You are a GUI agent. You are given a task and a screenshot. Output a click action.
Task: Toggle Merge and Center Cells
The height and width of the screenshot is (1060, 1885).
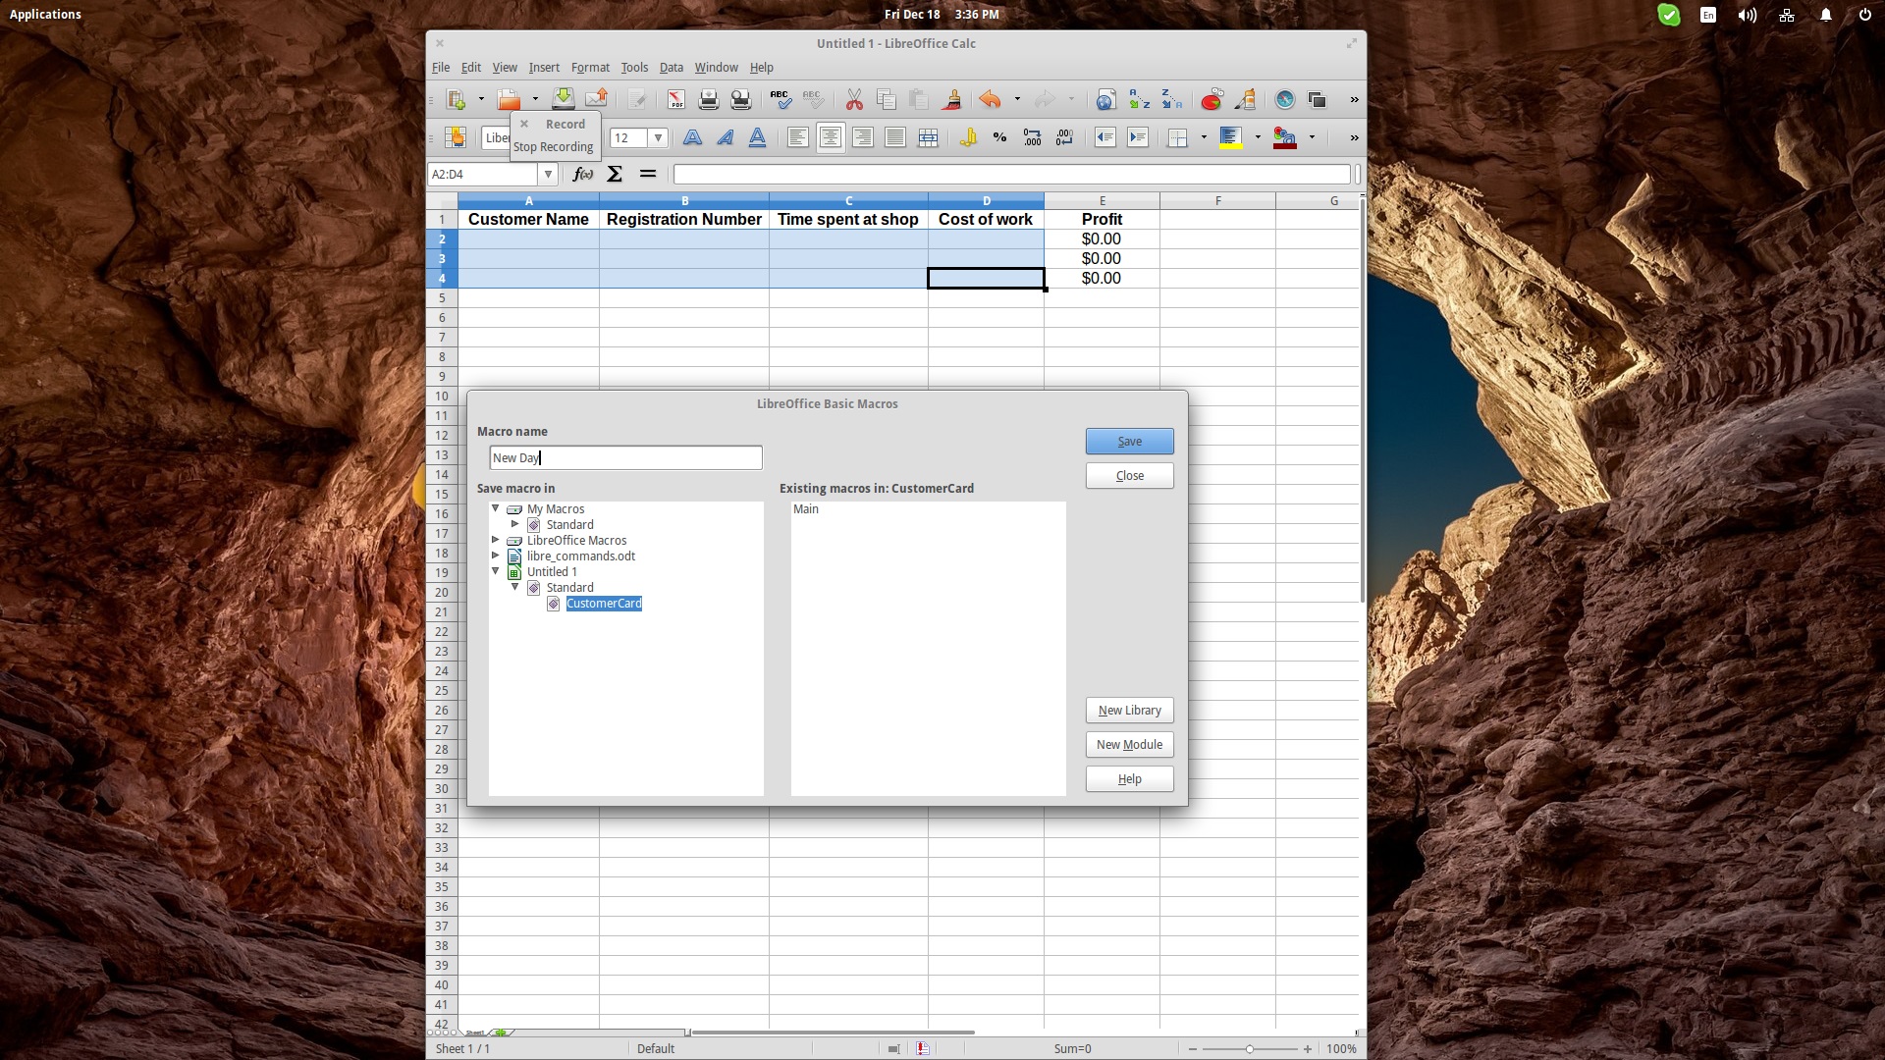(928, 137)
